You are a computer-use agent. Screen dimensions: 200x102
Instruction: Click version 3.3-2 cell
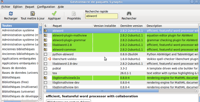tap(124, 68)
